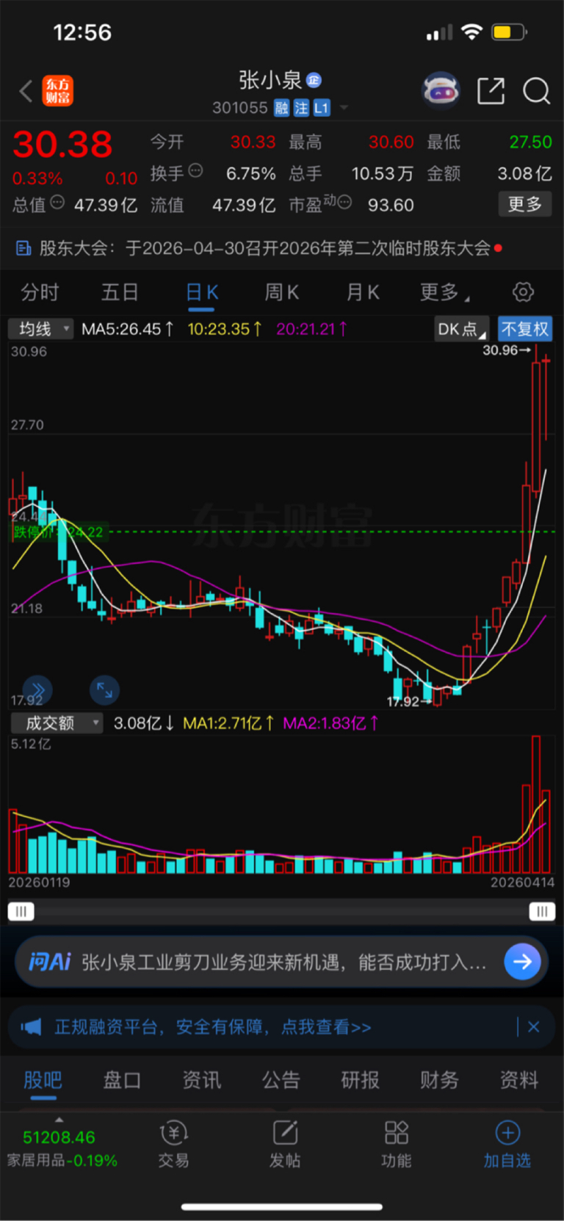Open the 成交额 indicator dropdown

(56, 723)
